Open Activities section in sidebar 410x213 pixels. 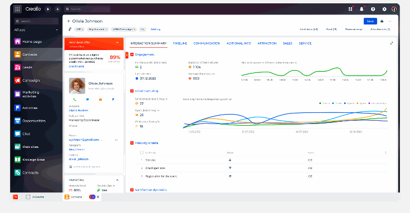point(36,108)
